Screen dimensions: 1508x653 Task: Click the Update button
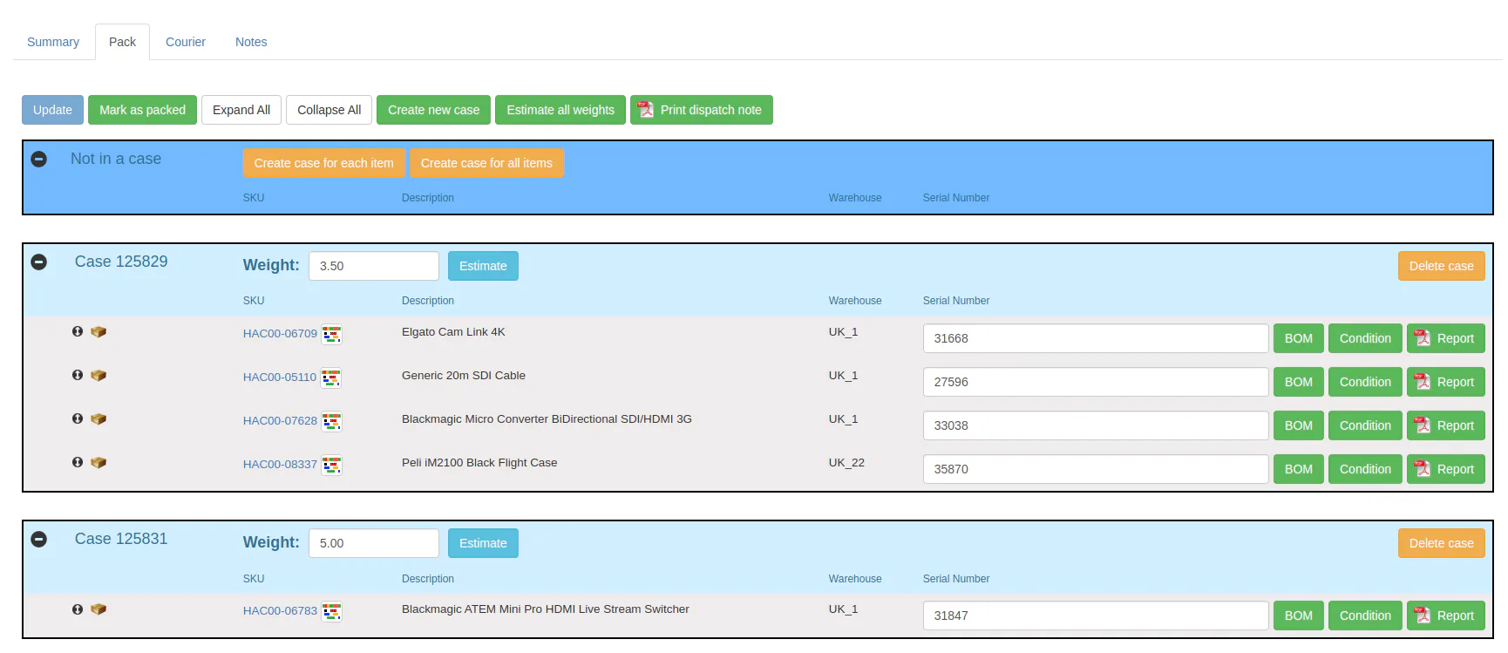(x=52, y=110)
